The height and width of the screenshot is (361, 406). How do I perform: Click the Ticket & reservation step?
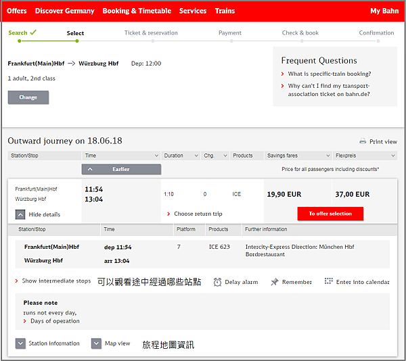pyautogui.click(x=151, y=33)
